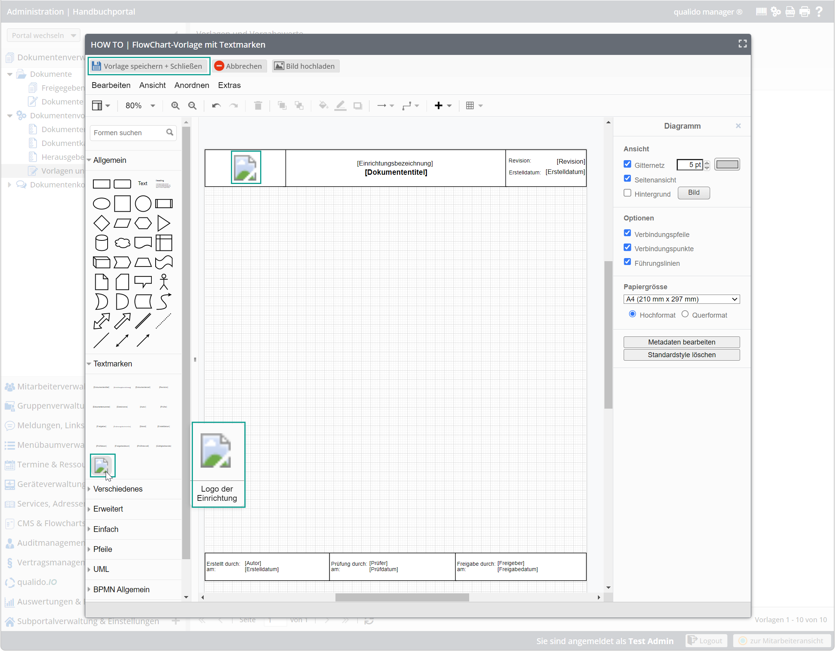Click the fullscreen icon in dialog header
The height and width of the screenshot is (651, 835).
[x=742, y=44]
